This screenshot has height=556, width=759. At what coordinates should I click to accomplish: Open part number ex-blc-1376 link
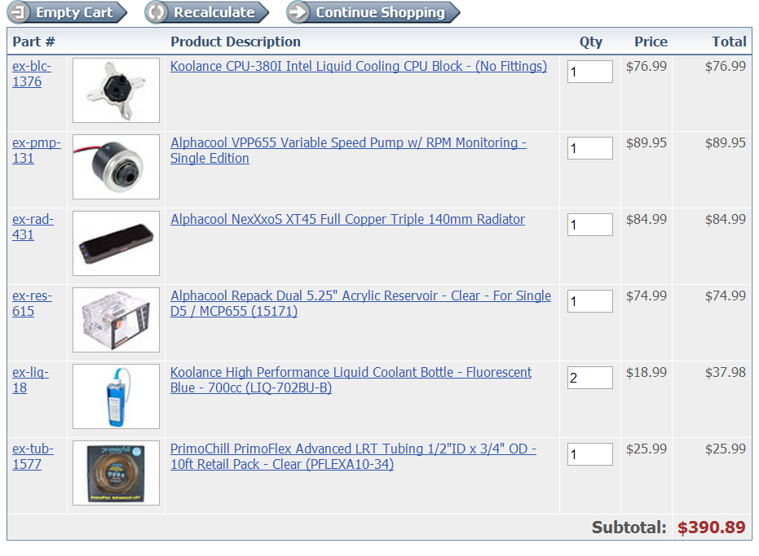click(x=32, y=74)
